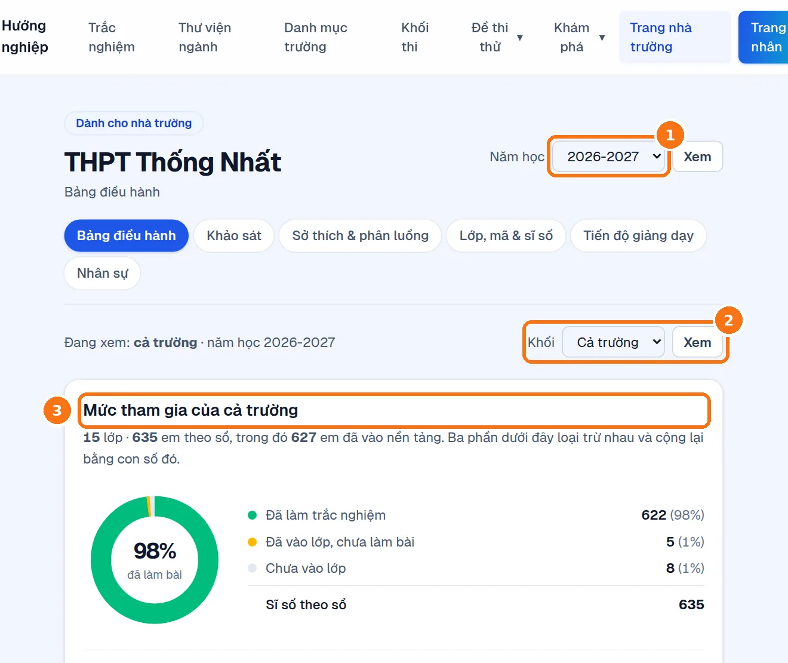This screenshot has height=663, width=788.
Task: Go to Danh mục trường menu item
Action: click(x=315, y=37)
